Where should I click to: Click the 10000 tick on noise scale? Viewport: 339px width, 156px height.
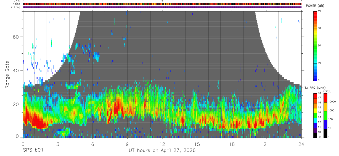[332, 102]
